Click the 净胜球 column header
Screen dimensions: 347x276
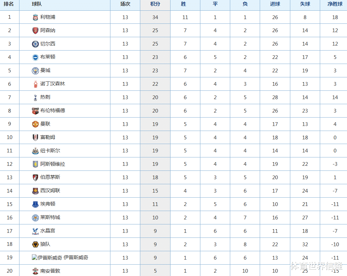[x=335, y=4]
